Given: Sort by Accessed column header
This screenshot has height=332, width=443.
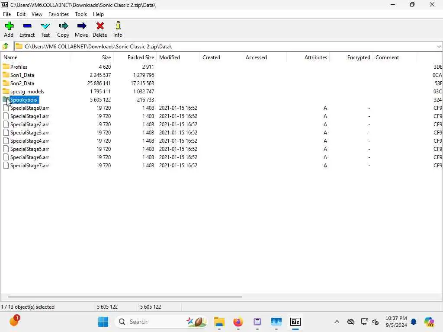Looking at the screenshot, I should (x=265, y=57).
